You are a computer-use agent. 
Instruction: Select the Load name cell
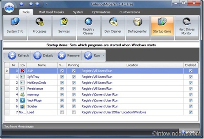tap(42, 112)
